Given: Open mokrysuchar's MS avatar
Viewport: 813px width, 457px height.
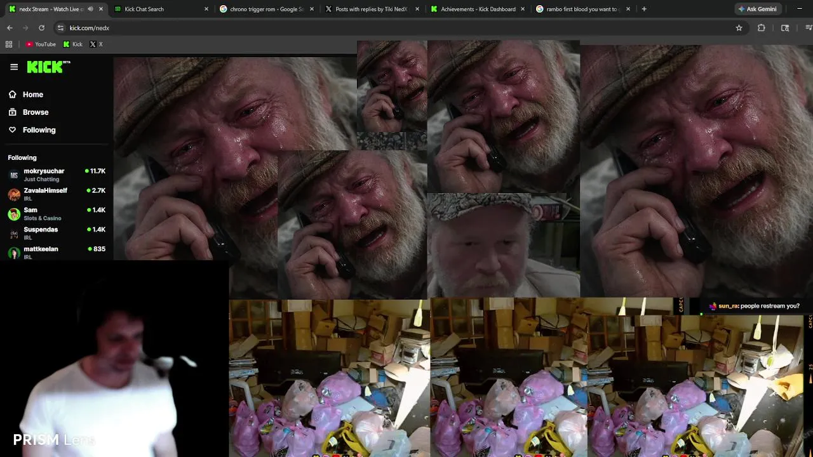Looking at the screenshot, I should click(14, 175).
